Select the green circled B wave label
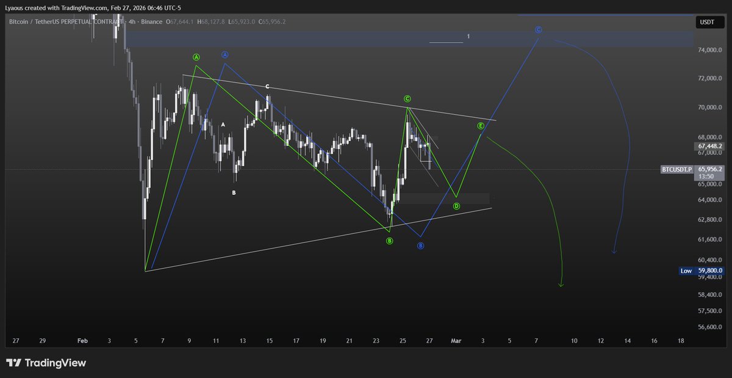Viewport: 732px width, 378px height. [389, 241]
